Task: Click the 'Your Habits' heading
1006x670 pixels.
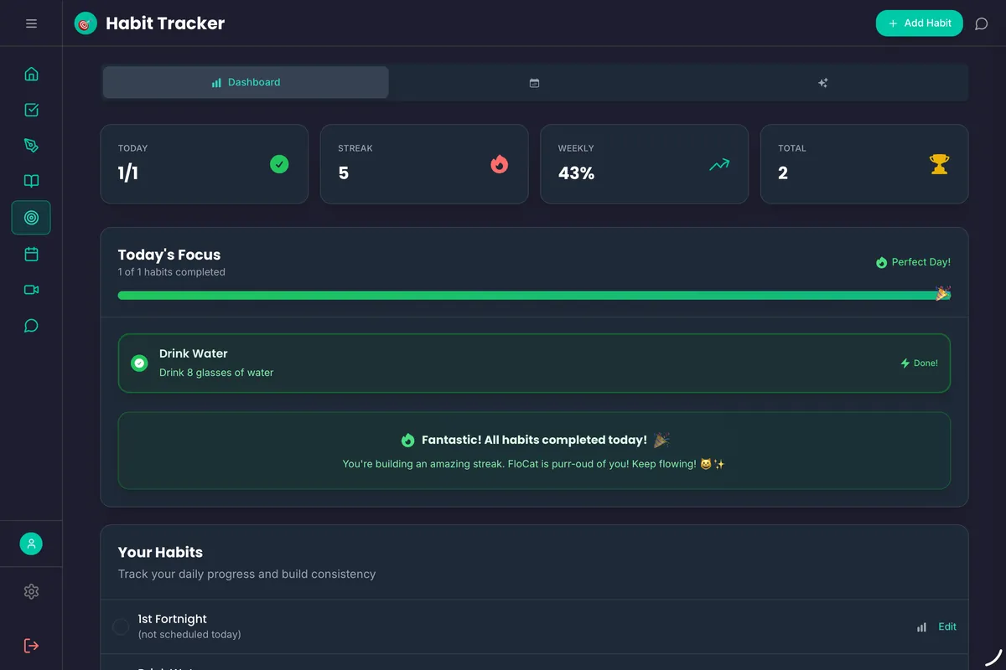Action: tap(160, 552)
